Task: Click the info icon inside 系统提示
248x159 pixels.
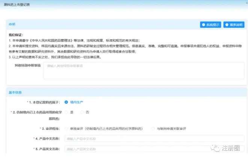Action: tap(204, 24)
